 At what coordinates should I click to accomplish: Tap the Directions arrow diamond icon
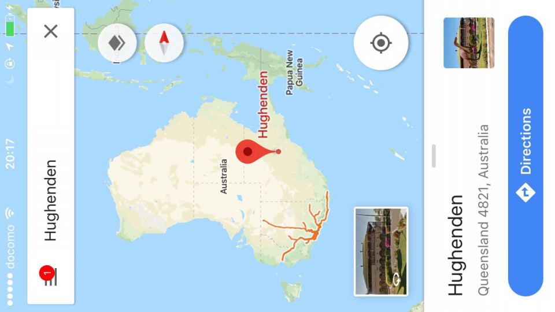pyautogui.click(x=526, y=192)
